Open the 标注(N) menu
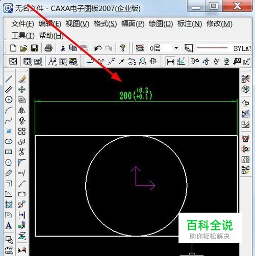This screenshot has height=256, width=255. (x=190, y=24)
